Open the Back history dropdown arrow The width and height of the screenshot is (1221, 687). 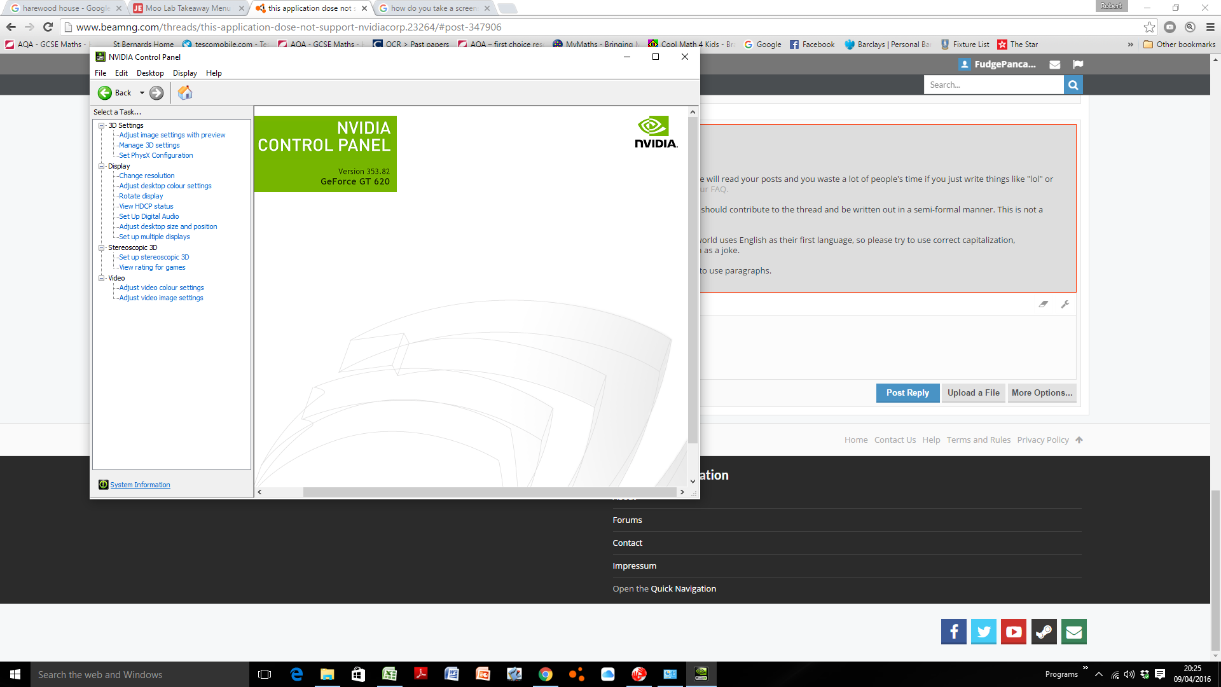click(142, 93)
